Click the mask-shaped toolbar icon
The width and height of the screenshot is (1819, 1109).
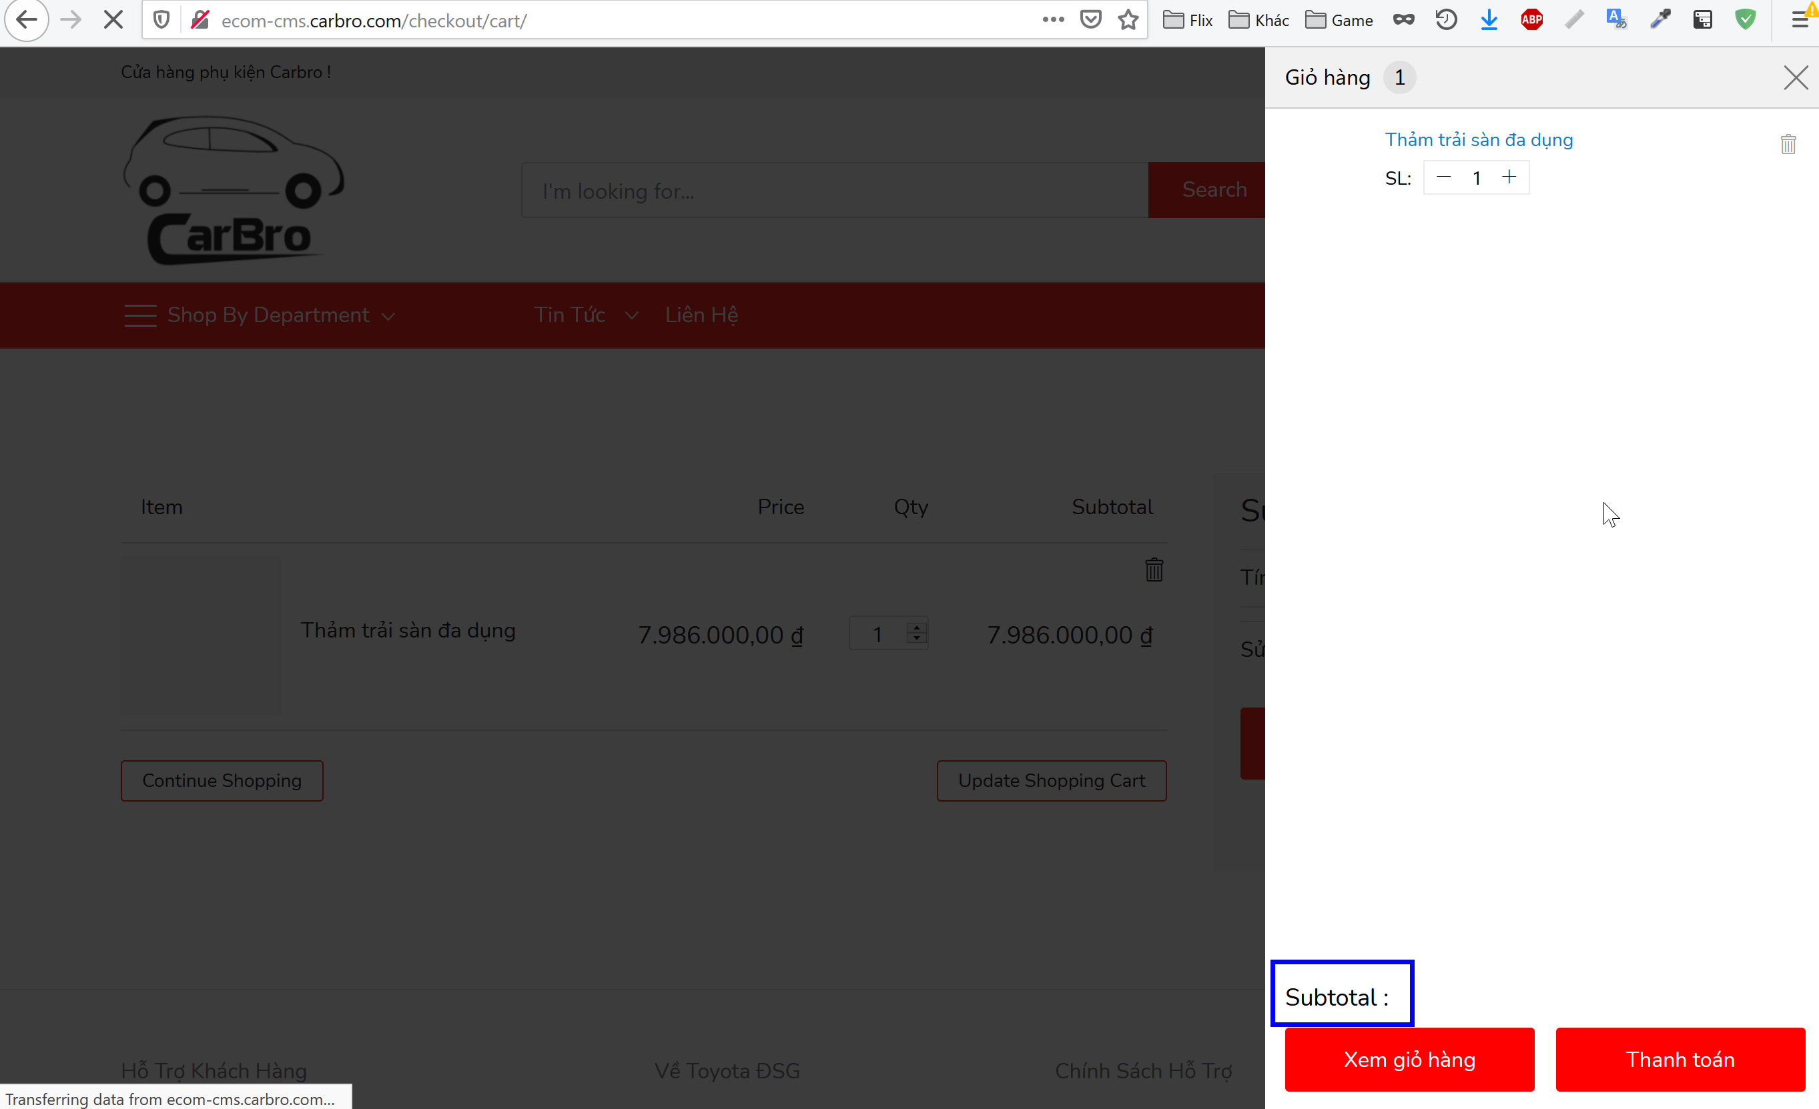[x=1403, y=20]
